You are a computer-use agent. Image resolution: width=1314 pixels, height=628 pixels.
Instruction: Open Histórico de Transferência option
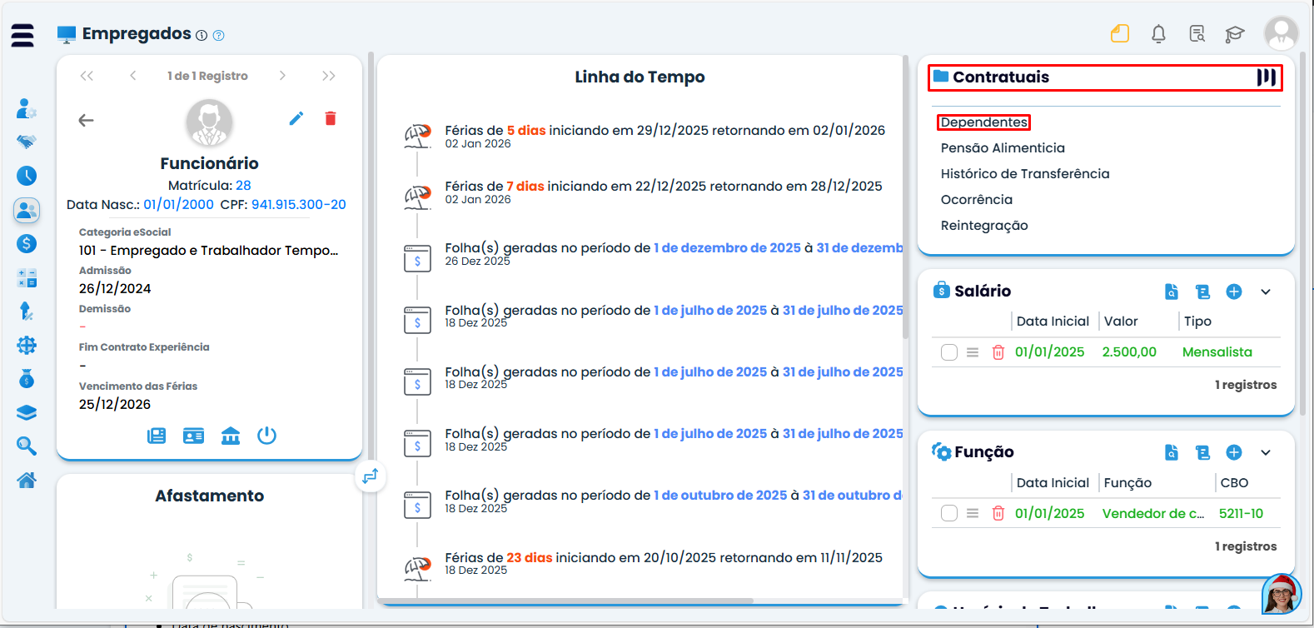pos(1025,174)
